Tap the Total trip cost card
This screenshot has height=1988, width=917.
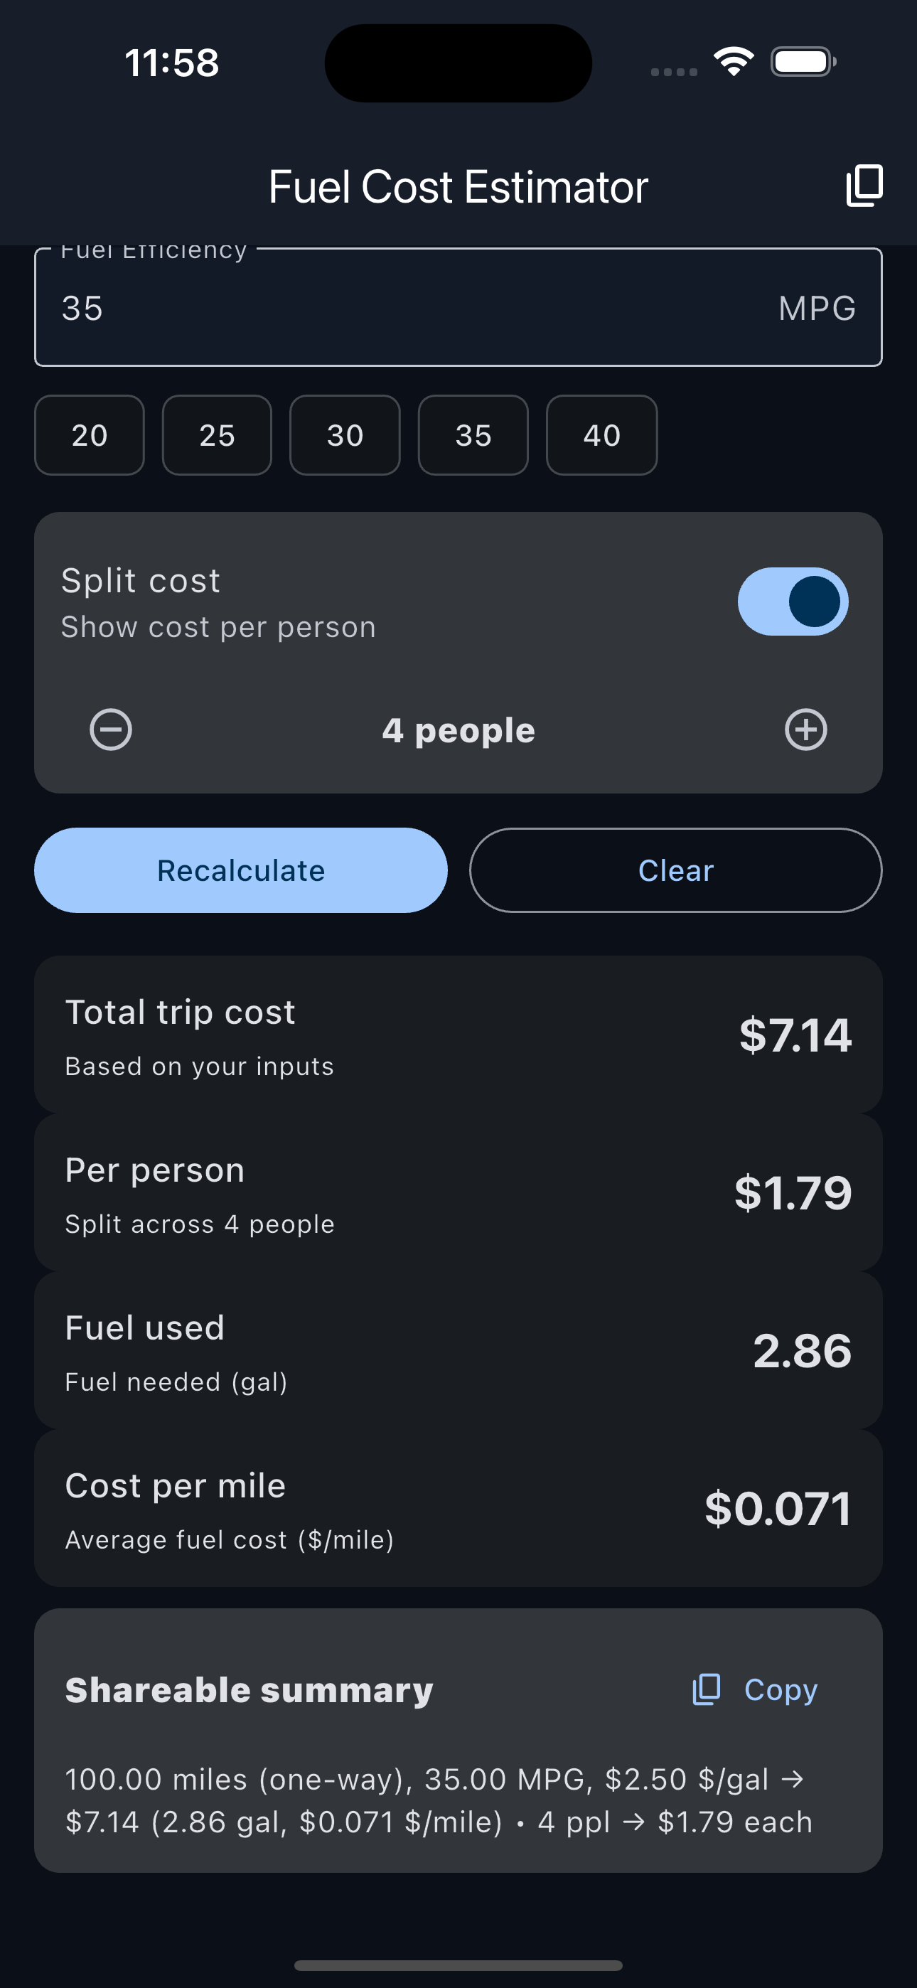(458, 1034)
